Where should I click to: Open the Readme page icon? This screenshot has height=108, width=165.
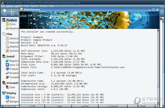[x=7, y=28]
